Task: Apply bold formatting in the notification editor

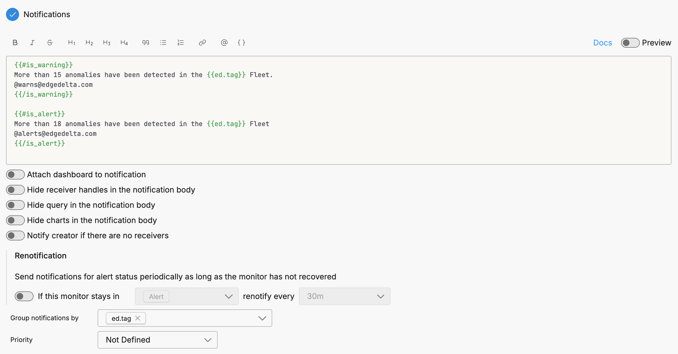Action: pos(15,42)
